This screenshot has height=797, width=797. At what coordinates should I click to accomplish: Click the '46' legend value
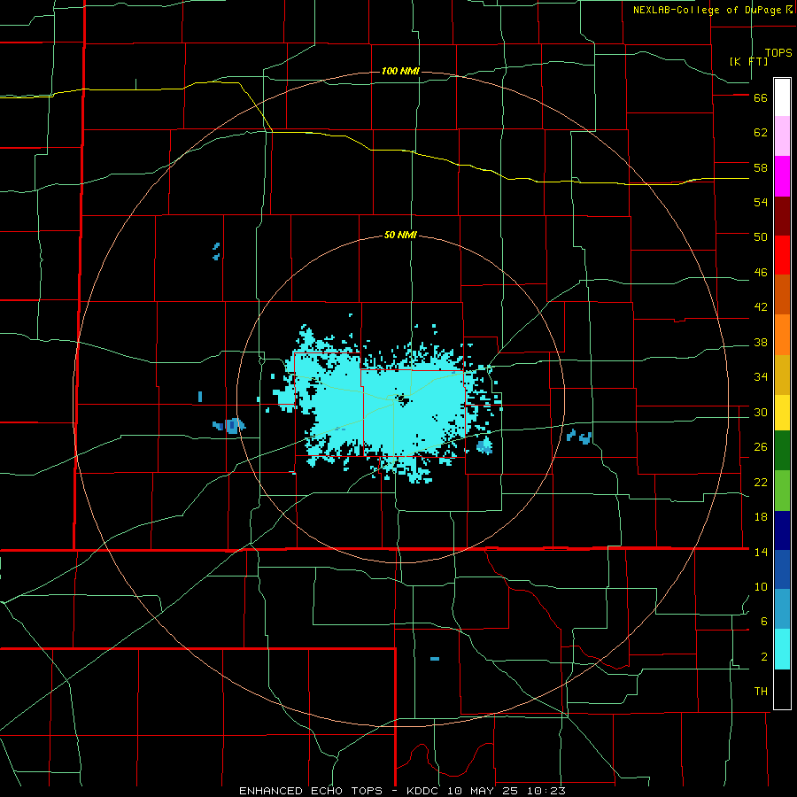click(x=761, y=273)
